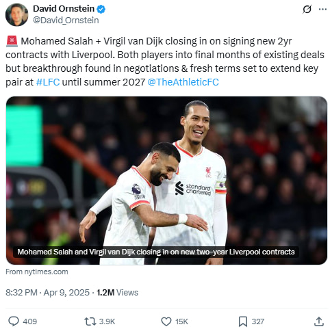Image resolution: width=332 pixels, height=329 pixels.
Task: Click the 409 replies count
Action: 30,321
